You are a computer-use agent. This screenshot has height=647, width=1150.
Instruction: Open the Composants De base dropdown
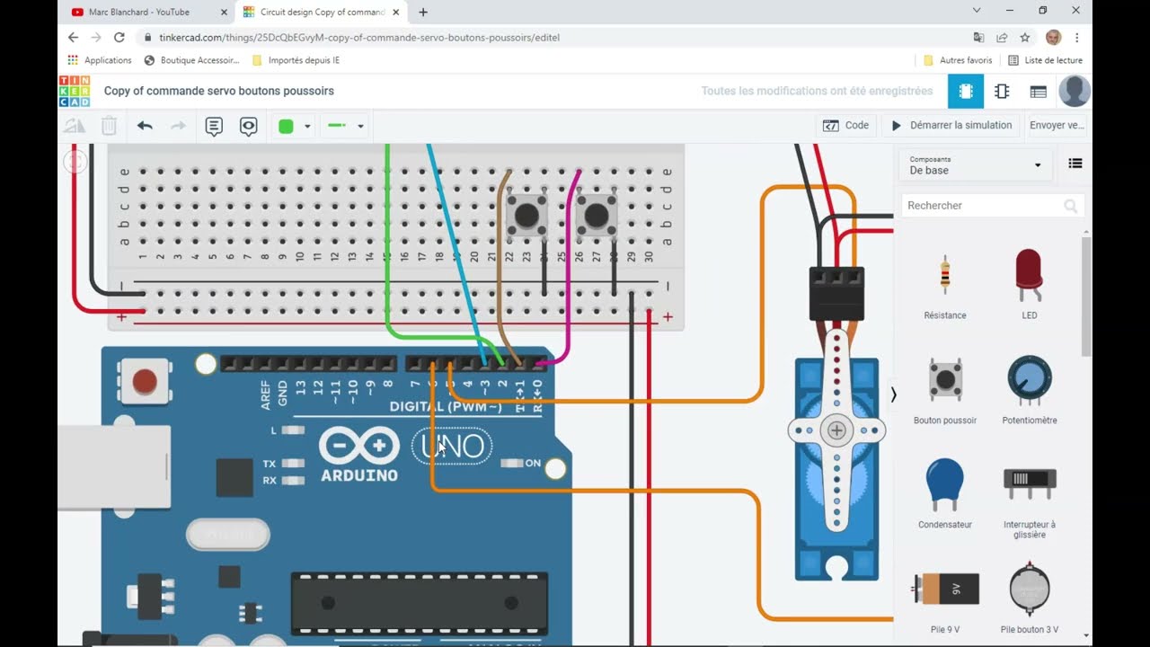(976, 165)
